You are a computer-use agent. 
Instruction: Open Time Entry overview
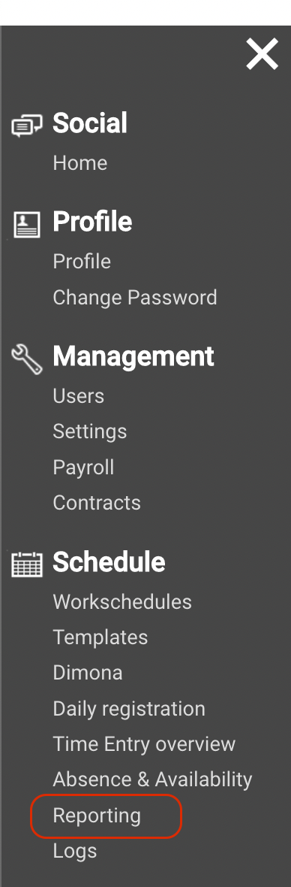point(144,744)
